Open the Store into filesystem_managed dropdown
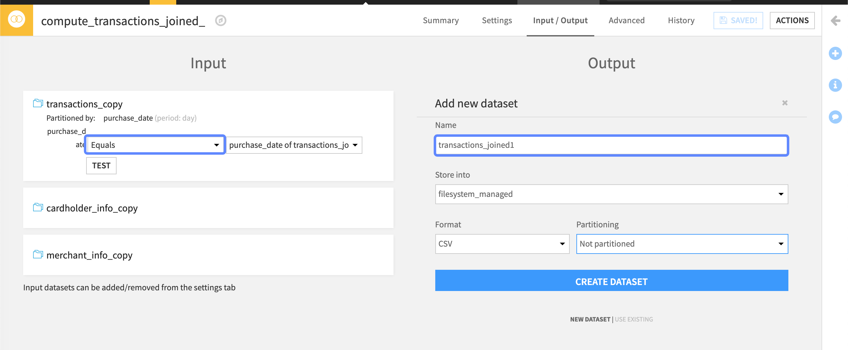 click(611, 194)
